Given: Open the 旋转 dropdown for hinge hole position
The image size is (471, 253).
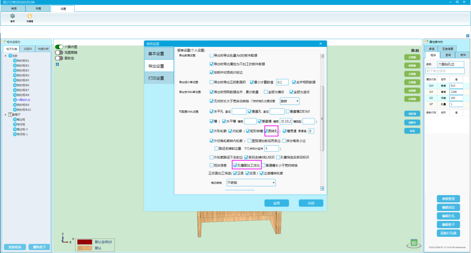Looking at the screenshot, I should coord(290,101).
